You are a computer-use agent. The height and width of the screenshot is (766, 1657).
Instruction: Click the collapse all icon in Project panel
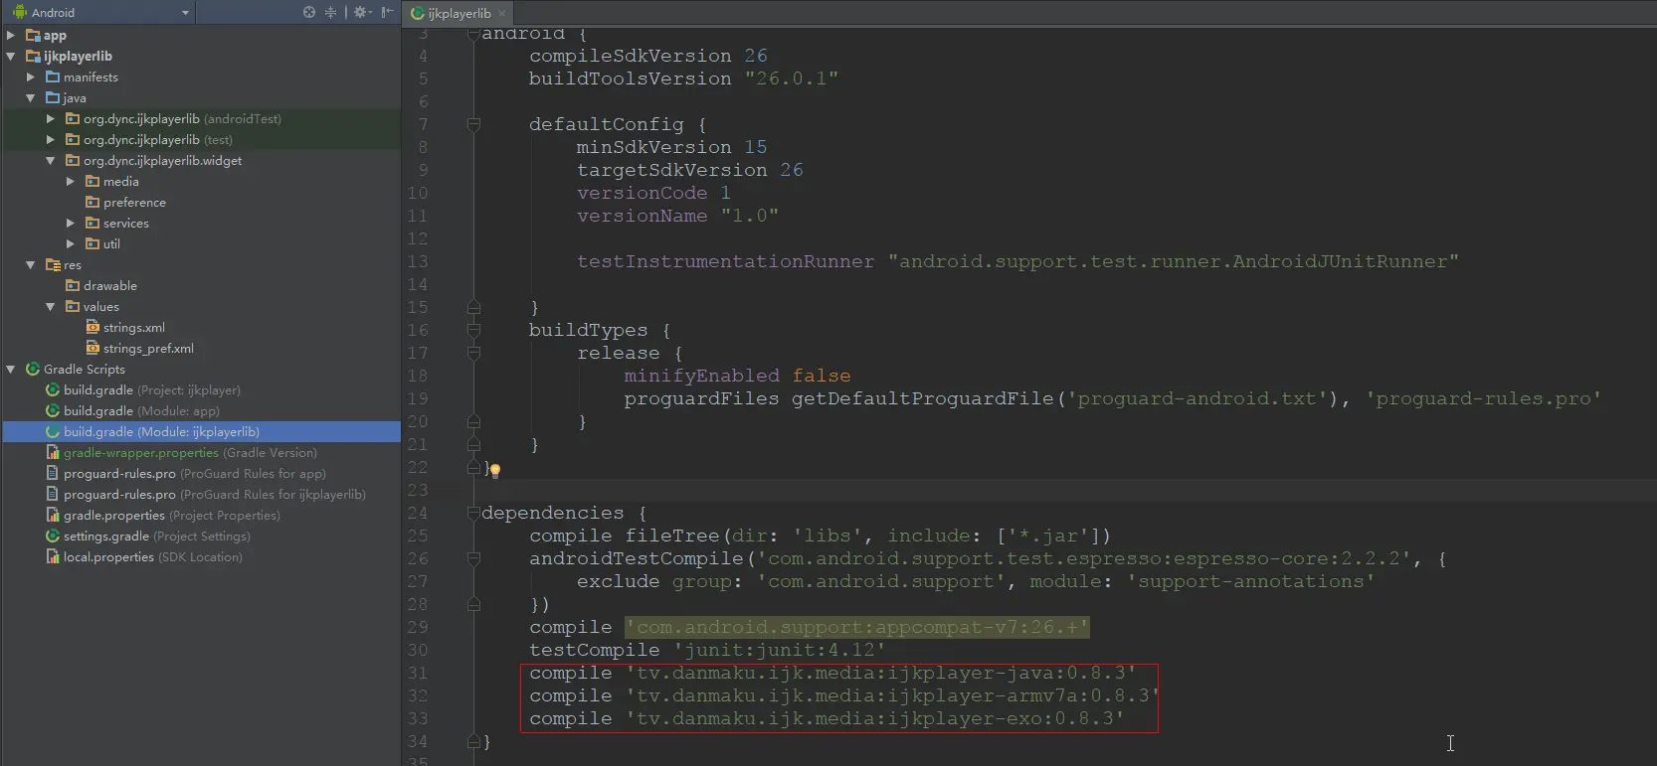331,12
